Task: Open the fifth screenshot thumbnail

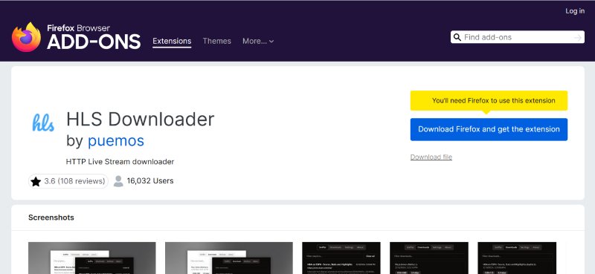Action: click(517, 258)
